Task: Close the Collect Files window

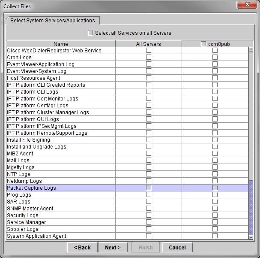Action: [247, 4]
